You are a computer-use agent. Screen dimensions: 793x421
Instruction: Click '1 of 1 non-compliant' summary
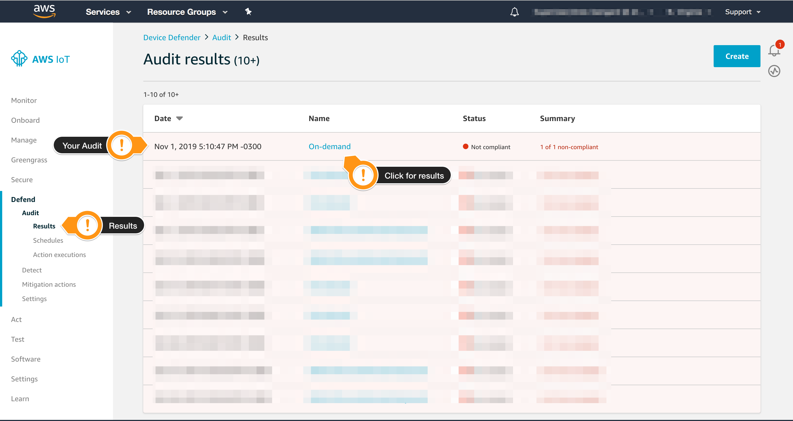pos(569,147)
